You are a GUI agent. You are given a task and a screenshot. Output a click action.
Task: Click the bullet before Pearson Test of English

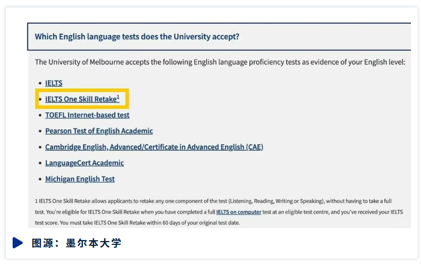[40, 131]
